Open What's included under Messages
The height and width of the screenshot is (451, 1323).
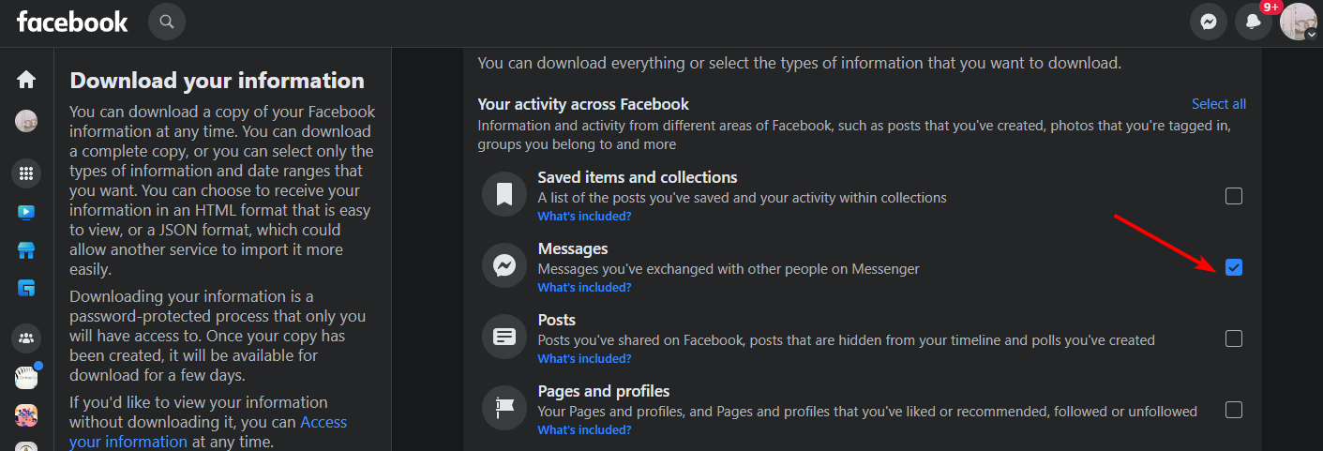(x=584, y=288)
